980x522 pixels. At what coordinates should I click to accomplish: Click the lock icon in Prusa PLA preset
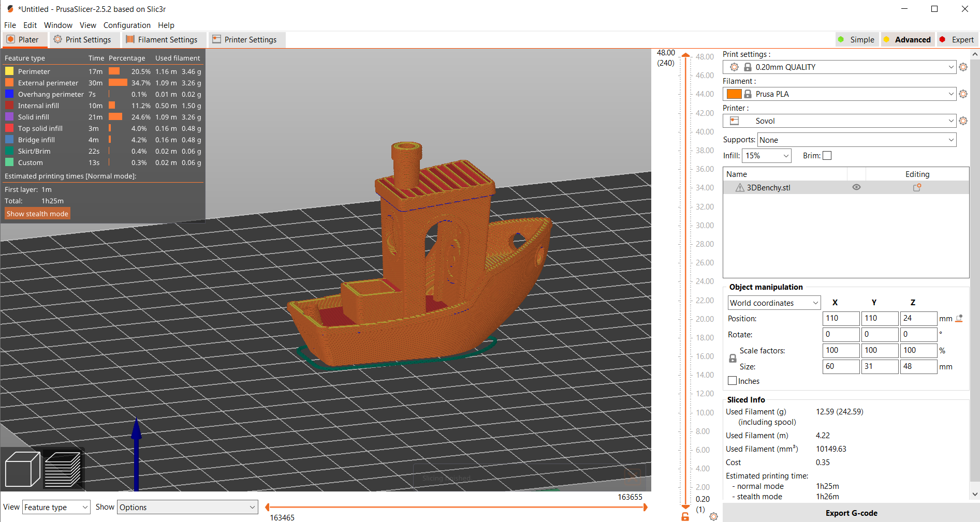(x=748, y=94)
